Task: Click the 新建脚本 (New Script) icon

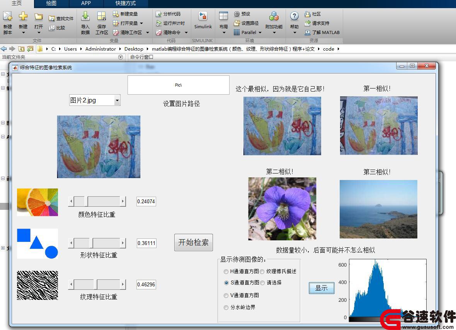Action: coord(8,17)
